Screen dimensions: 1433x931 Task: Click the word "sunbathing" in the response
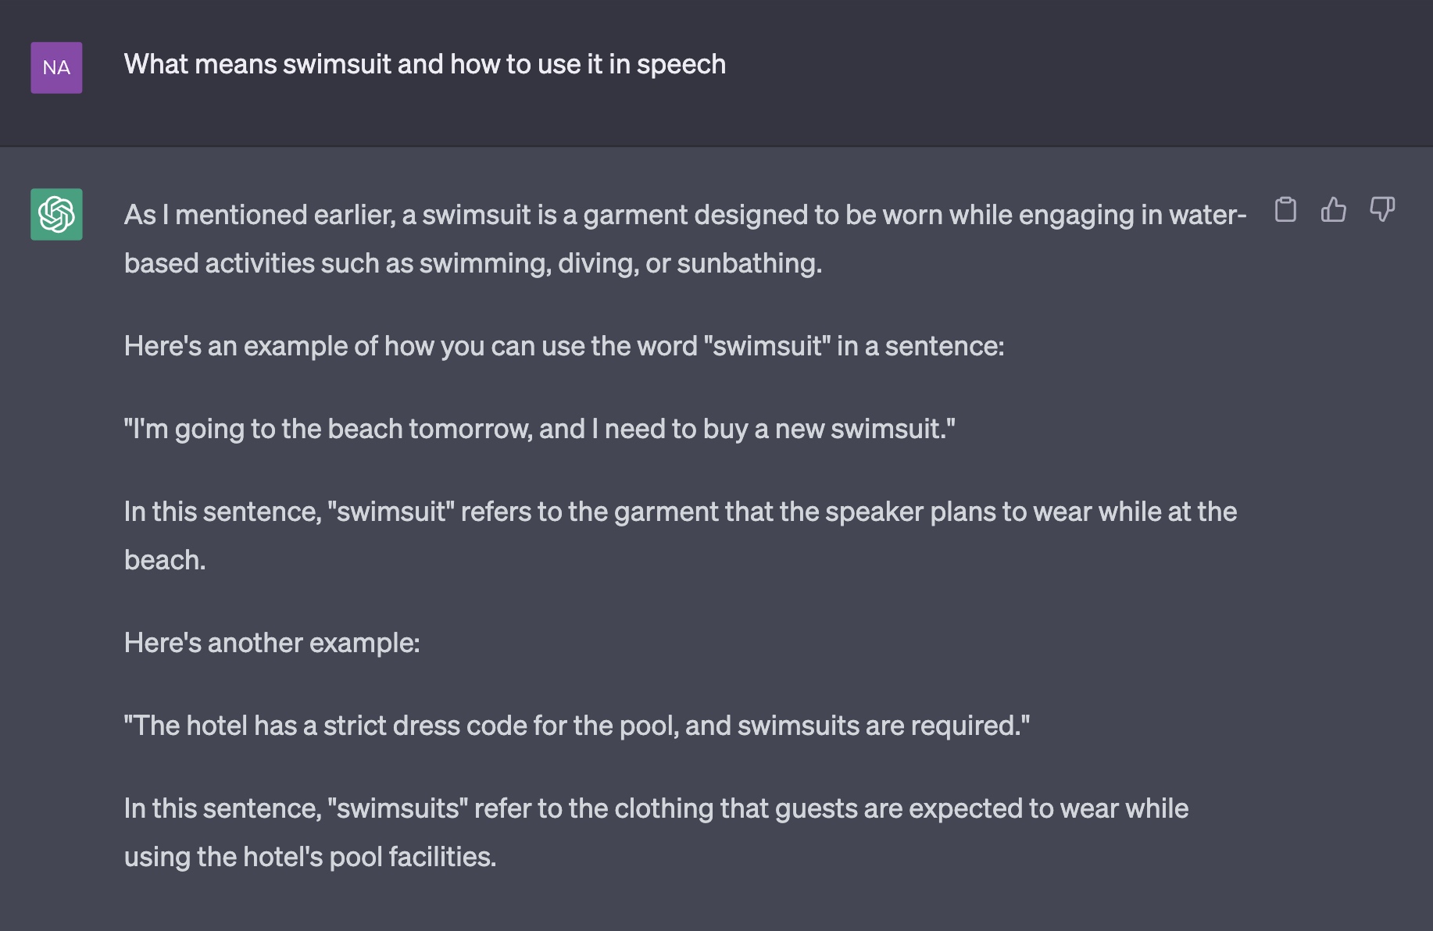pos(749,263)
